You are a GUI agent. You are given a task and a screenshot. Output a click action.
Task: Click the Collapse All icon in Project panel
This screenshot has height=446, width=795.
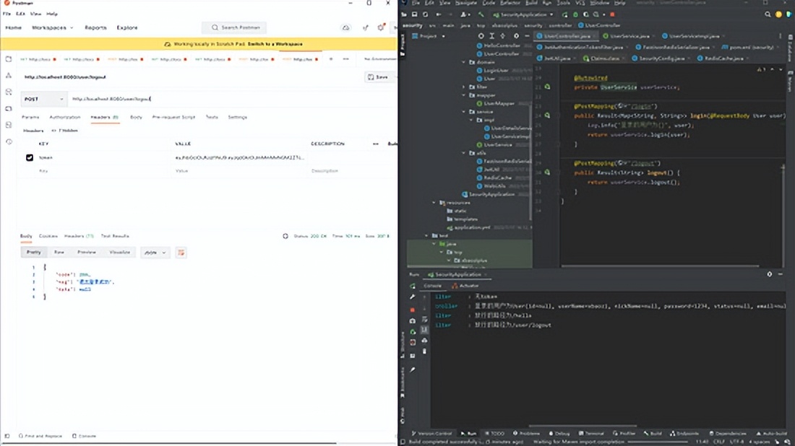[x=502, y=36]
